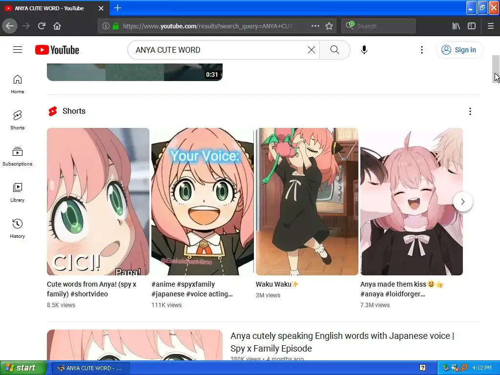Submit search with the magnifier button
Screen dimensions: 500x375
coord(335,50)
